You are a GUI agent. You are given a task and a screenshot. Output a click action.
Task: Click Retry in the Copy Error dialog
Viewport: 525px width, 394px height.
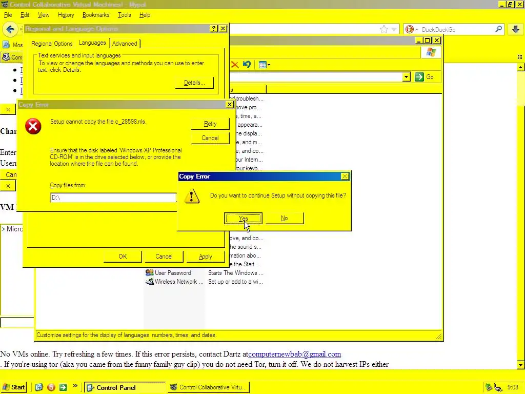(210, 124)
